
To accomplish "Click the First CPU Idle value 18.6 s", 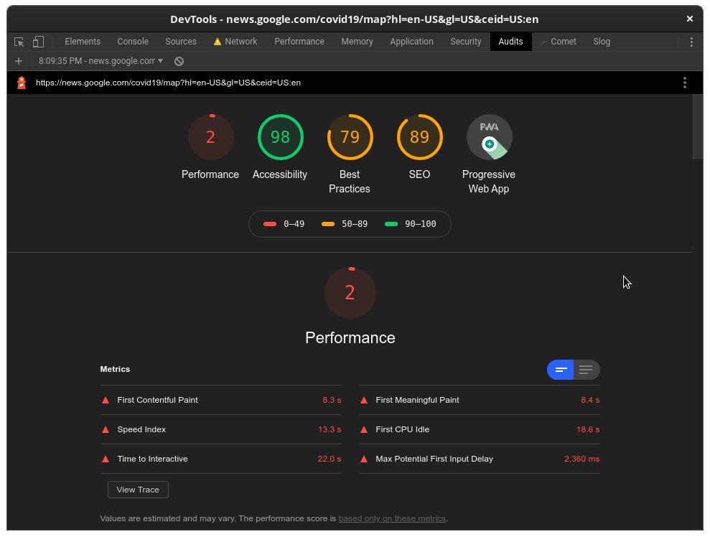I will coord(588,429).
